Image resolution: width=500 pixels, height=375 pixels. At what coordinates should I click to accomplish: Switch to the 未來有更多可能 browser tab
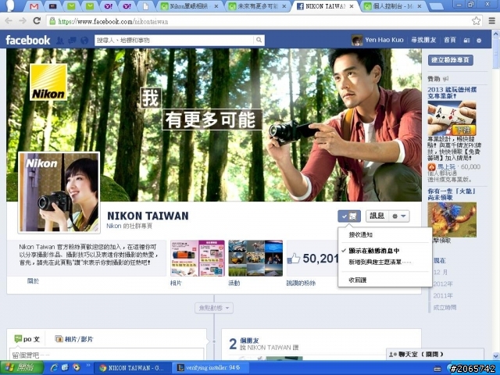(x=258, y=6)
